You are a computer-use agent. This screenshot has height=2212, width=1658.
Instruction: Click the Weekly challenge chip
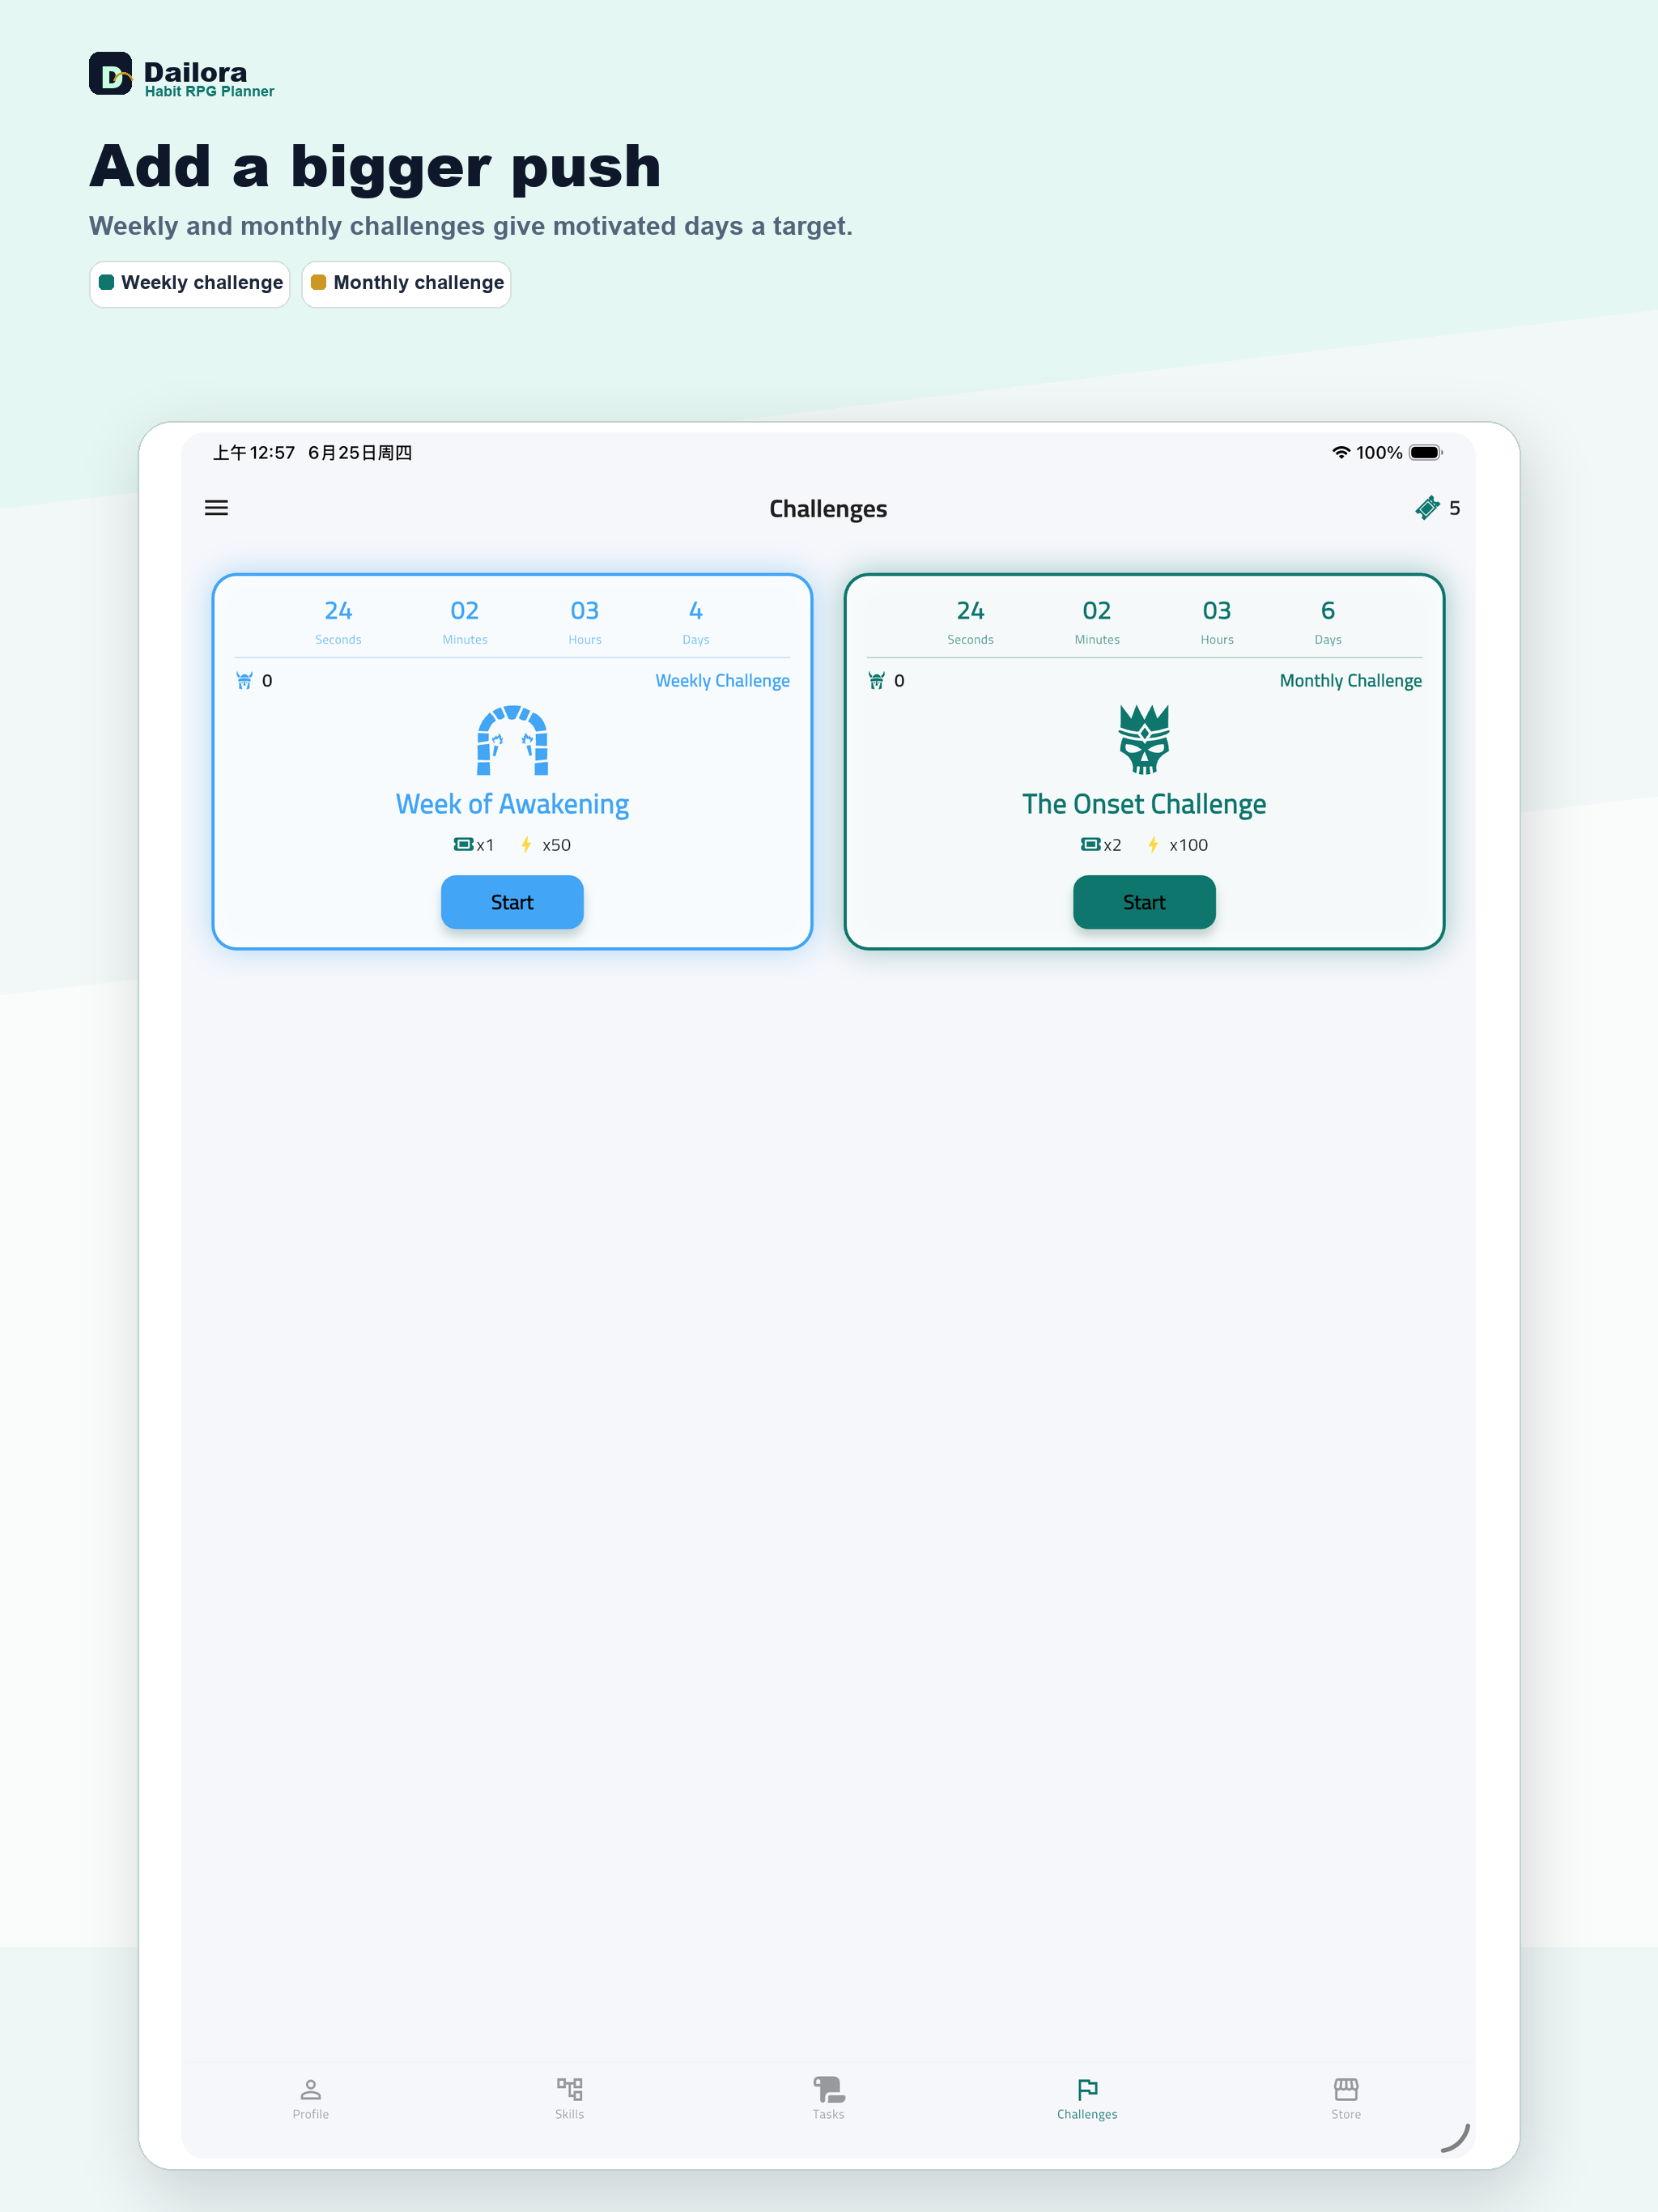tap(190, 284)
